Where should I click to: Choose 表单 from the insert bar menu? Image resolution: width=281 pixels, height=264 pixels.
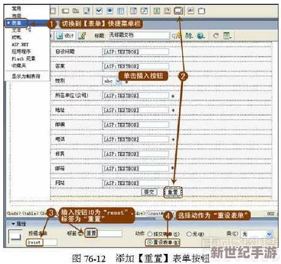[16, 23]
